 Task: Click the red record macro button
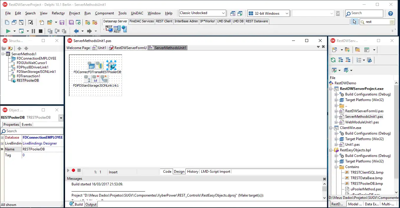73,170
